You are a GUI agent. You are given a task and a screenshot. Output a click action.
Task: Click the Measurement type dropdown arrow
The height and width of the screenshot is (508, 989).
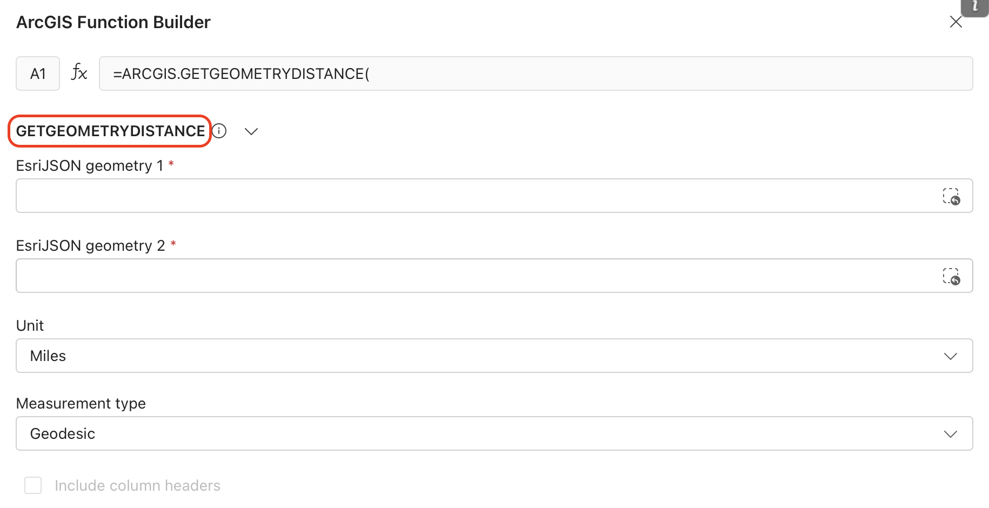click(950, 434)
